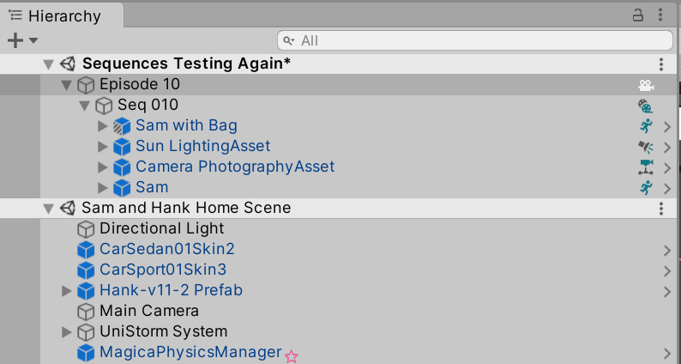
Task: Click the camera rig icon on Camera PhotographyAsset row
Action: pyautogui.click(x=646, y=167)
